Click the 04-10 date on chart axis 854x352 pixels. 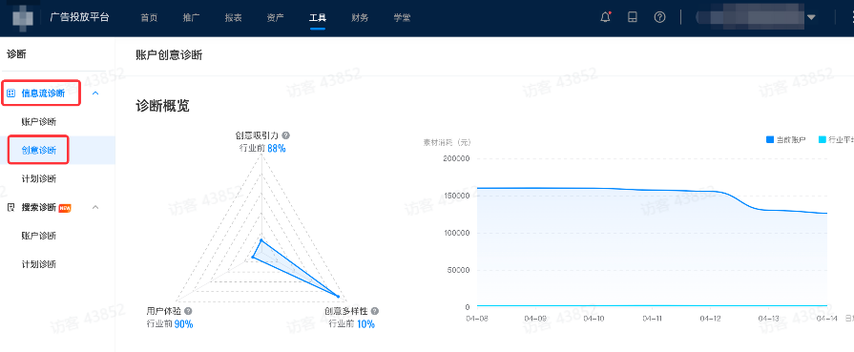click(x=594, y=318)
